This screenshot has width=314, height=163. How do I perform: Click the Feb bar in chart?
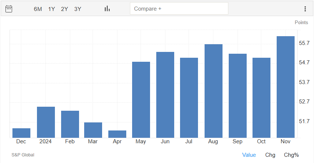[70, 124]
